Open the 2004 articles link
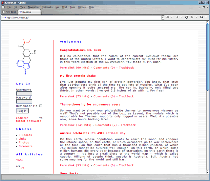This screenshot has height=181, width=210. [20, 160]
